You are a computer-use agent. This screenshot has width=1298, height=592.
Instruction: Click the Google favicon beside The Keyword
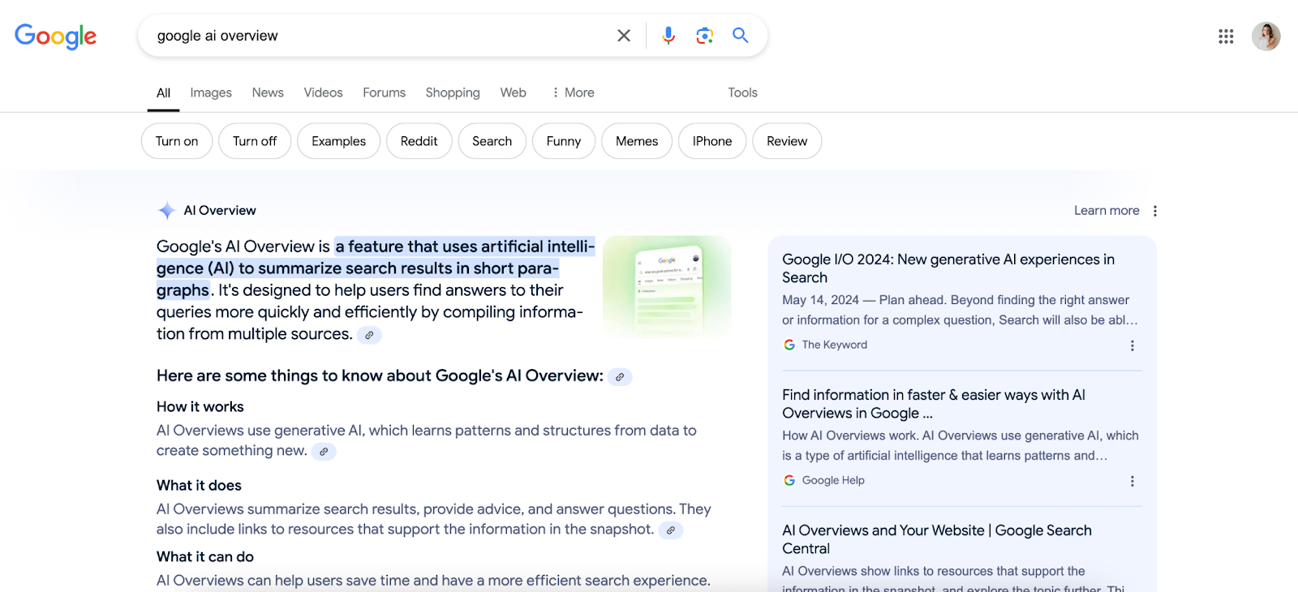click(789, 345)
